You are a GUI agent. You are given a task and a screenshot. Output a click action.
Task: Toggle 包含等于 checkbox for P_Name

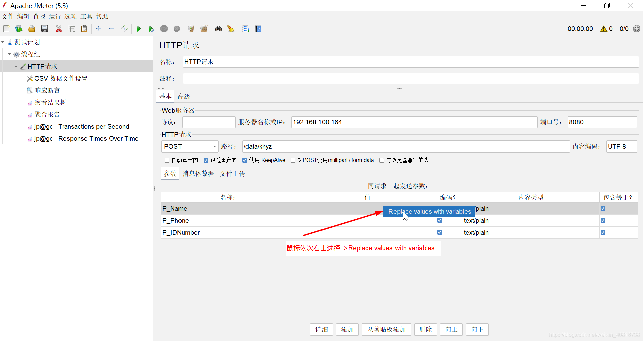(x=603, y=208)
